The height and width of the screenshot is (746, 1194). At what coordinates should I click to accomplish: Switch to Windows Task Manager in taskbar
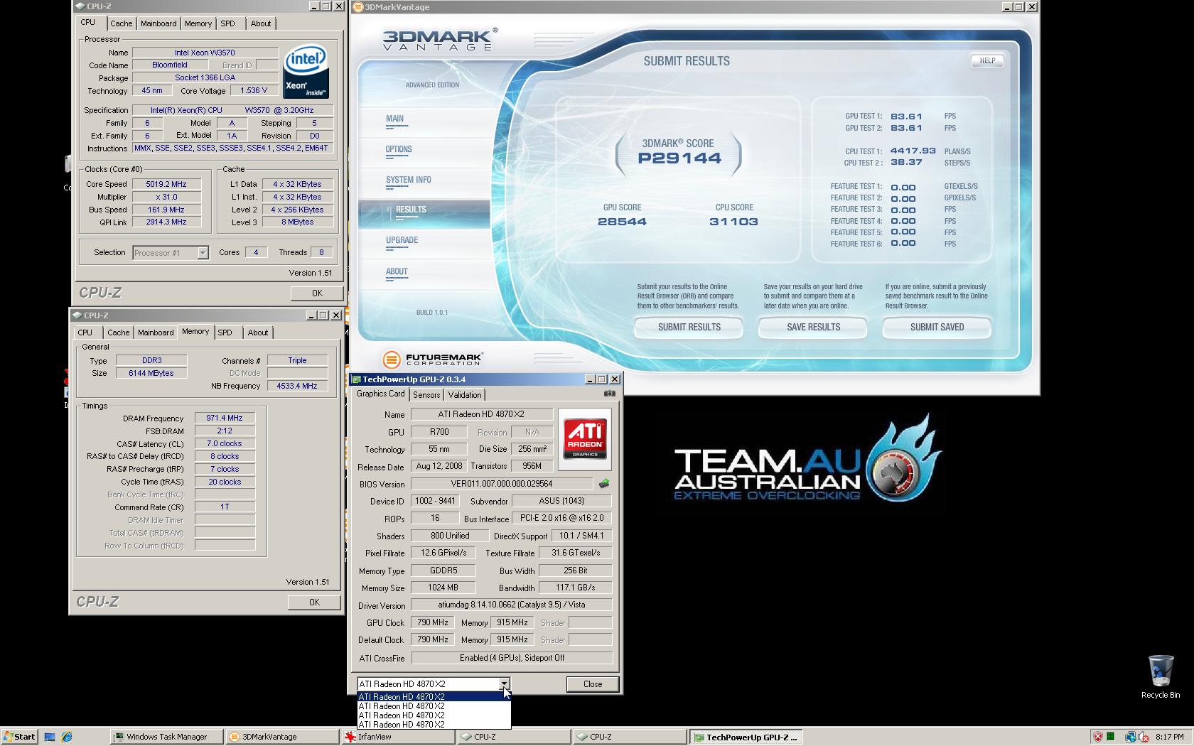tap(166, 737)
